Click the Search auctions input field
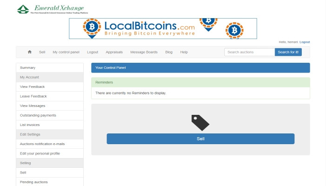 tap(249, 52)
